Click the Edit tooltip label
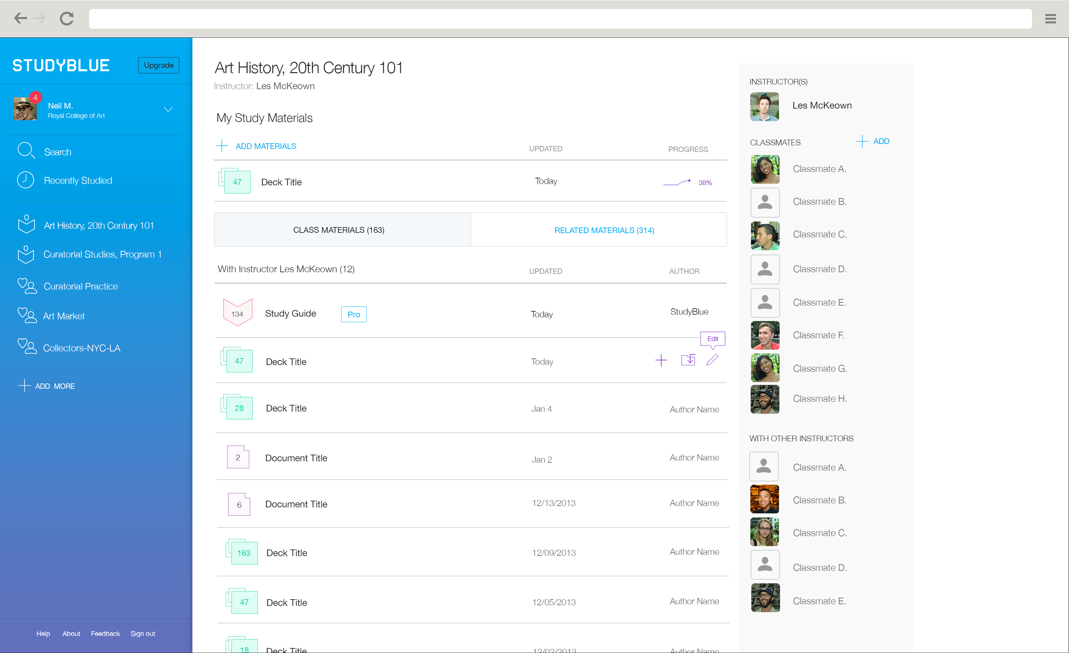1069x653 pixels. pos(712,339)
